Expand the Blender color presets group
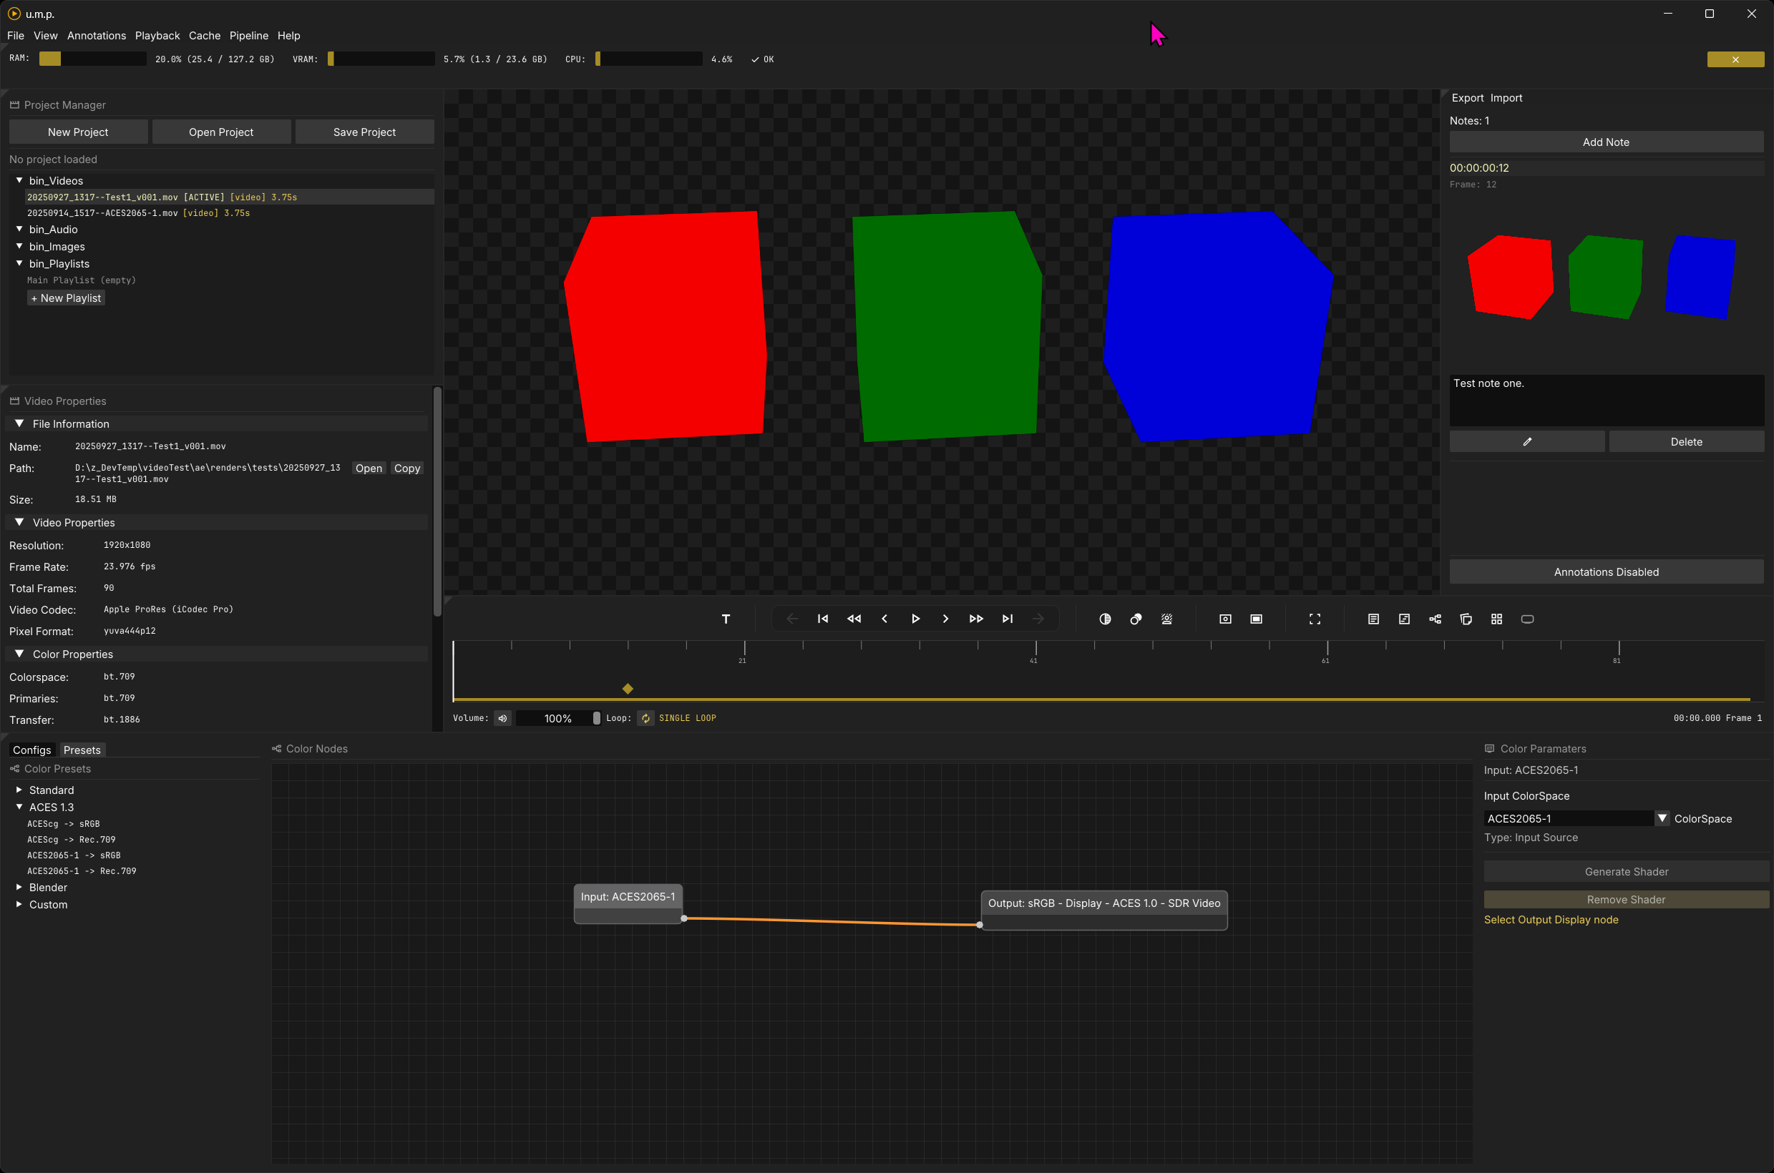Image resolution: width=1774 pixels, height=1173 pixels. point(19,887)
